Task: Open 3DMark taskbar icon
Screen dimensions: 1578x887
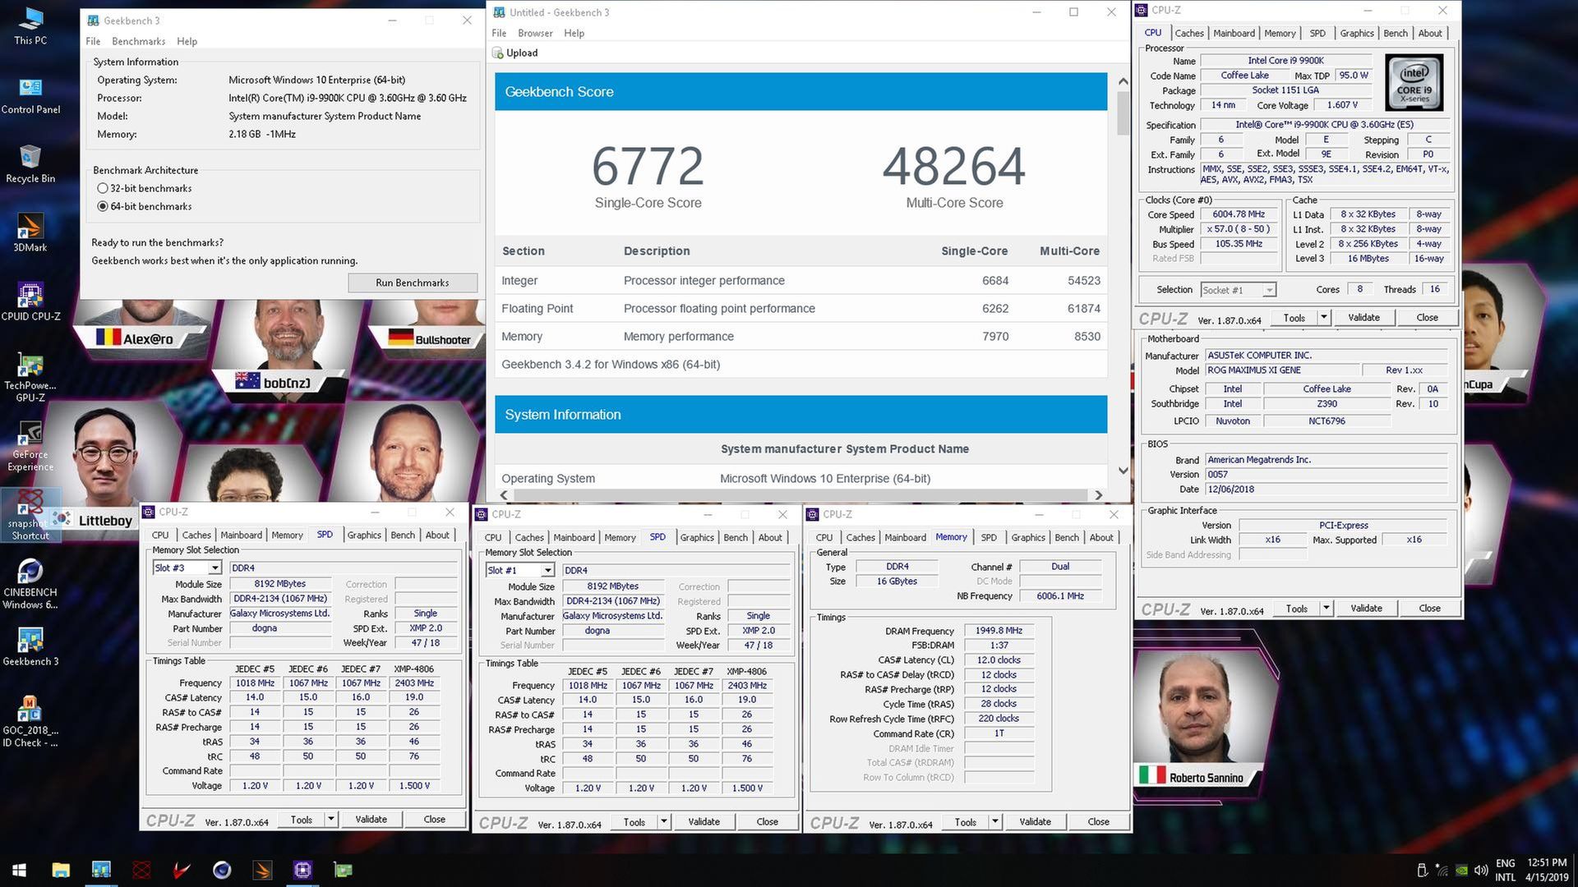Action: point(262,870)
